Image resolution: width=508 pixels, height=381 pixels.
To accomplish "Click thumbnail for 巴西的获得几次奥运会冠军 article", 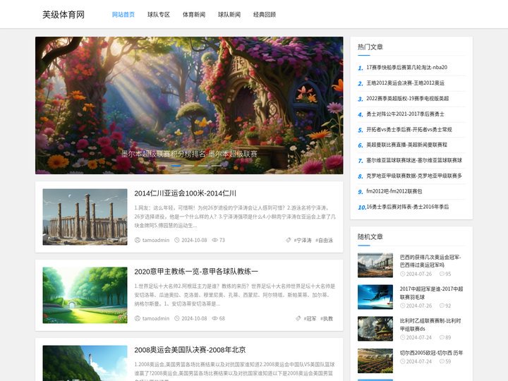I will [x=375, y=265].
